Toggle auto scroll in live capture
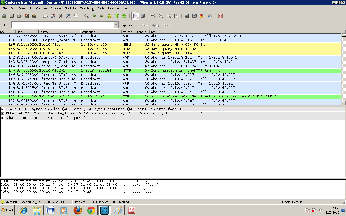The image size is (346, 216). (x=143, y=16)
